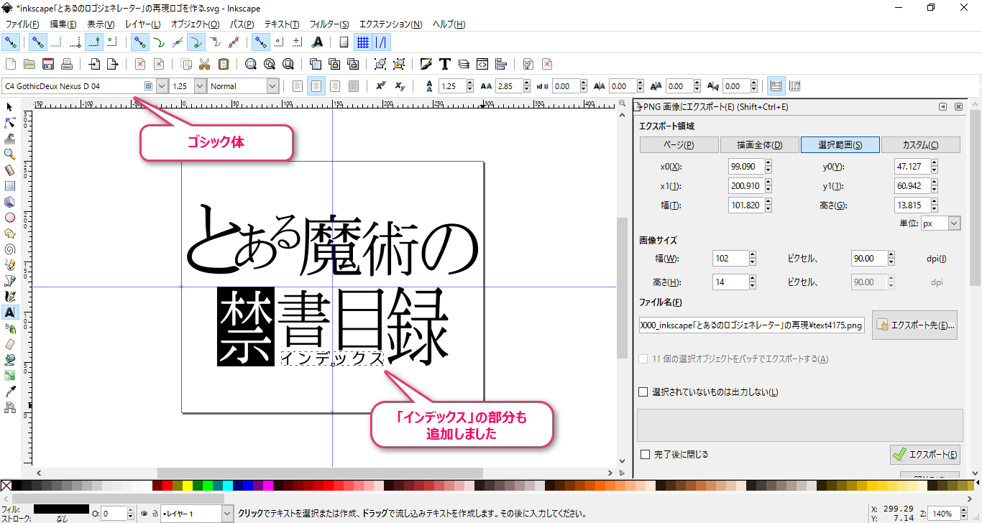
Task: Open the パス(P) menu
Action: [x=242, y=24]
